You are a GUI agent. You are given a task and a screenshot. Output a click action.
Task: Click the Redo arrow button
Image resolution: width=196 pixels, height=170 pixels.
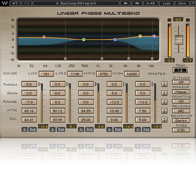point(27,3)
